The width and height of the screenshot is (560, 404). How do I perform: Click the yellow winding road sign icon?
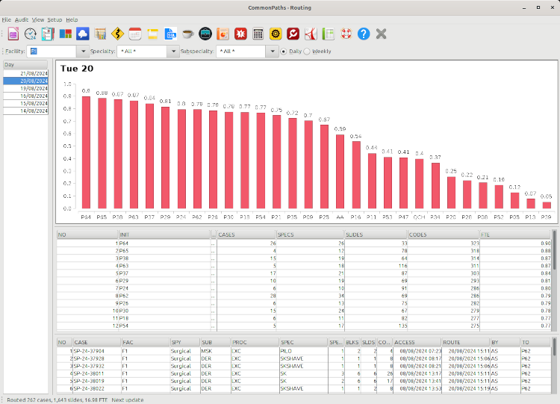click(x=117, y=34)
